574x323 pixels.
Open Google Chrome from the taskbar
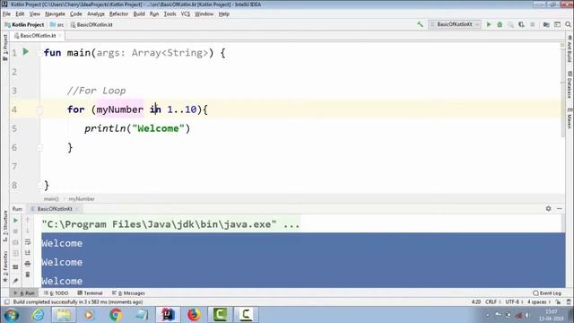click(x=116, y=315)
